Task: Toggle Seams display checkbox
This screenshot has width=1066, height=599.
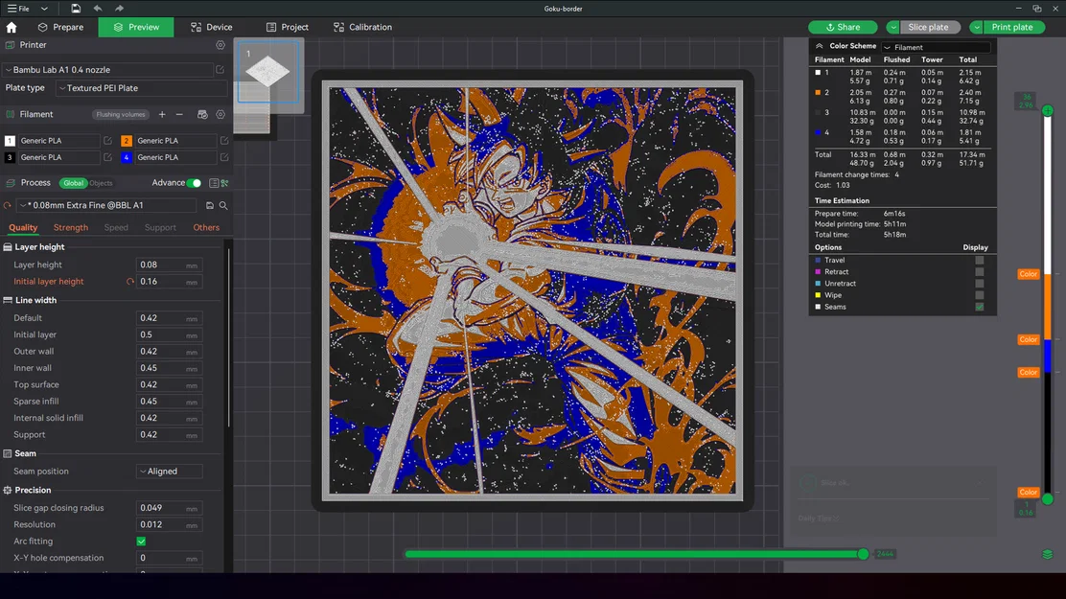Action: click(980, 307)
